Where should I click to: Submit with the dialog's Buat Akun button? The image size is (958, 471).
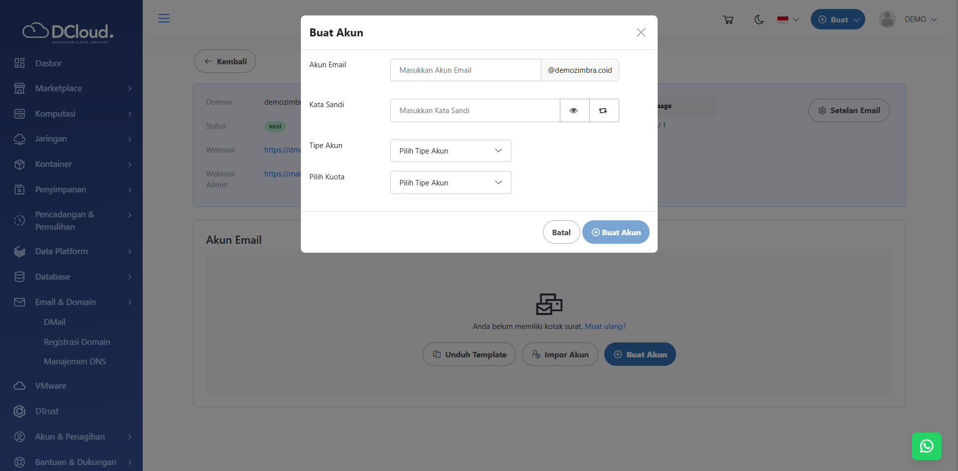click(x=616, y=233)
